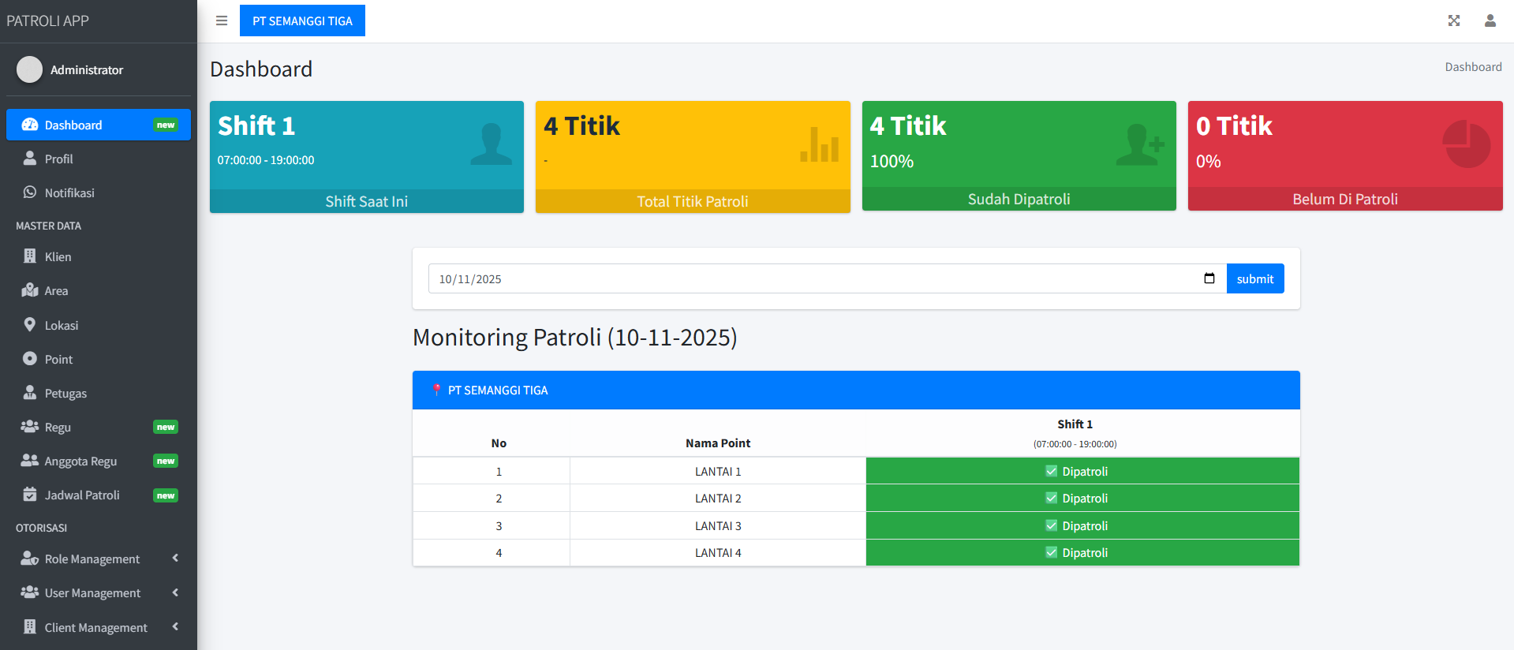
Task: Click the calendar picker icon in date field
Action: coord(1209,278)
